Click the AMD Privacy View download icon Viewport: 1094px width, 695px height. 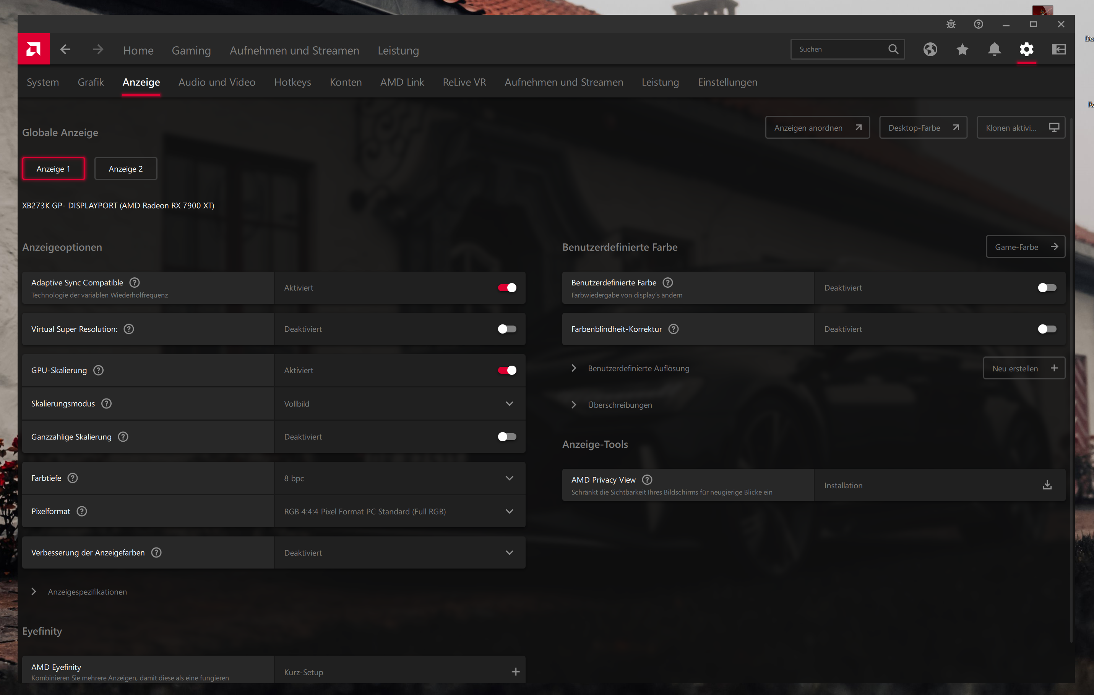tap(1047, 485)
